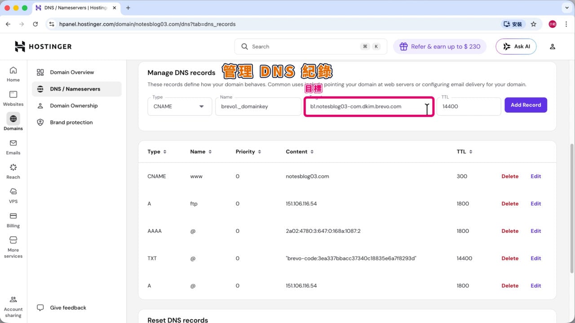Click the install app button in address bar
Image resolution: width=575 pixels, height=323 pixels.
[x=513, y=24]
